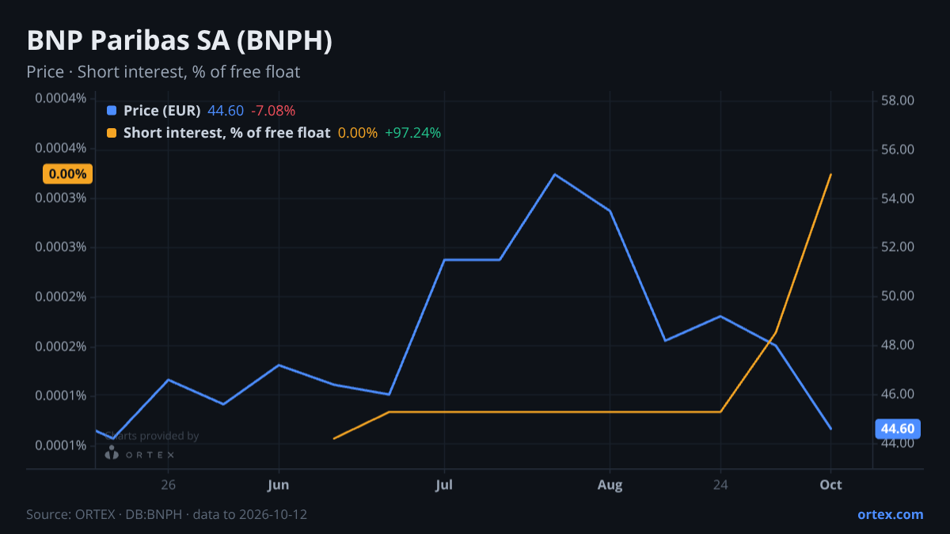Click the Aug label on the date axis
Screen dimensions: 950x534
(610, 484)
